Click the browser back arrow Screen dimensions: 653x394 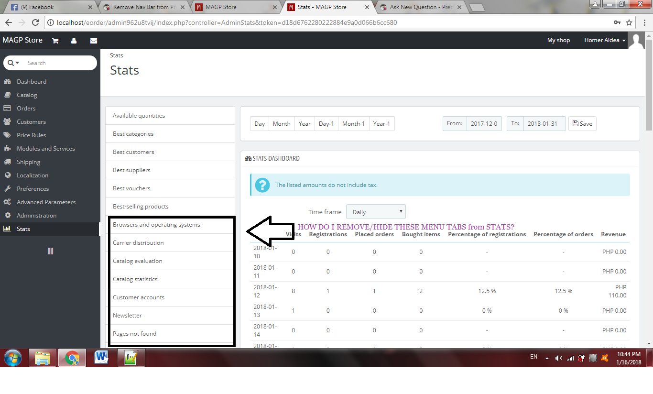[x=9, y=22]
